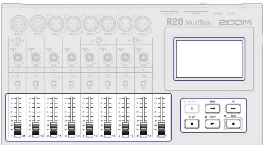Arm track 4/12 with its REC button
Image resolution: width=263 pixels, height=145 pixels.
(71, 83)
